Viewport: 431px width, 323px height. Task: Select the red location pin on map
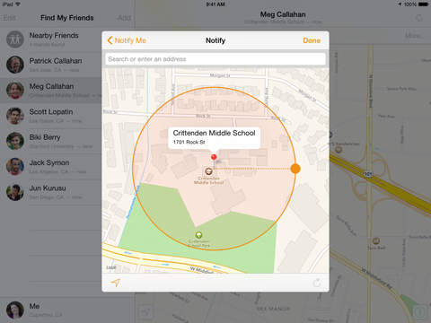[214, 157]
